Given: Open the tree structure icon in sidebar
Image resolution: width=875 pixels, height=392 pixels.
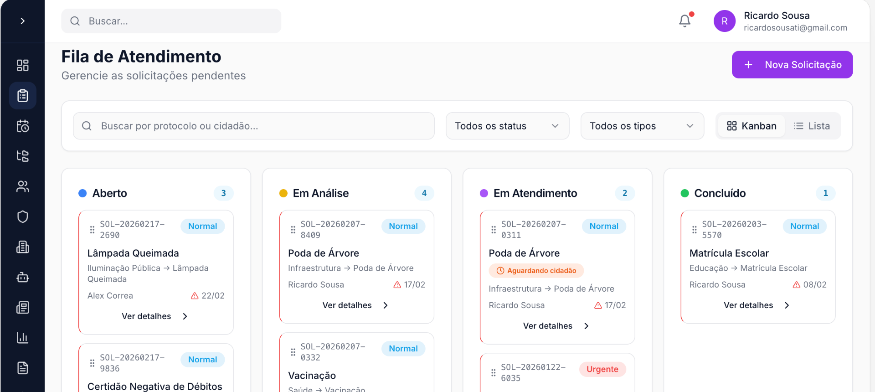Looking at the screenshot, I should (x=22, y=156).
